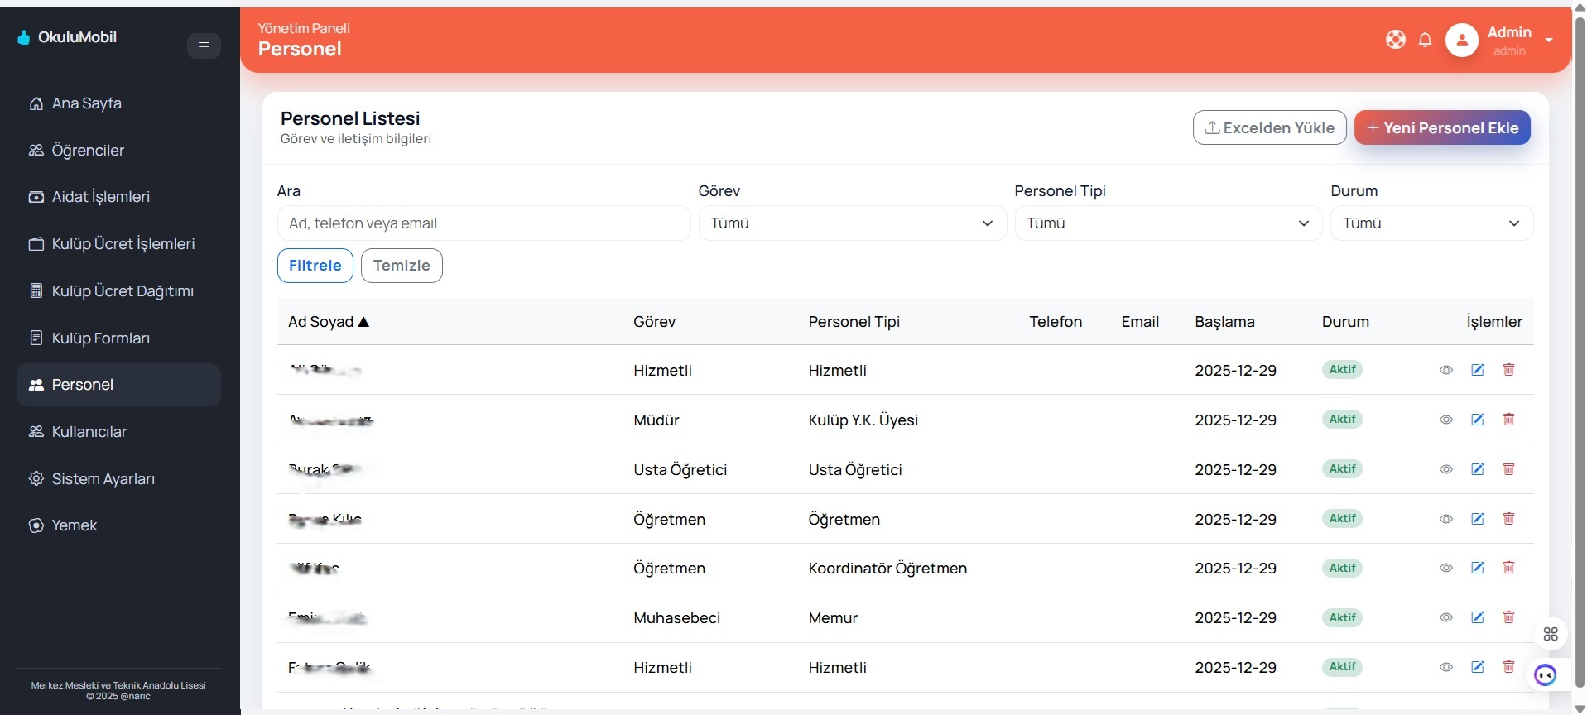The image size is (1587, 715).
Task: Open Sistem Ayarları from the sidebar
Action: (103, 479)
